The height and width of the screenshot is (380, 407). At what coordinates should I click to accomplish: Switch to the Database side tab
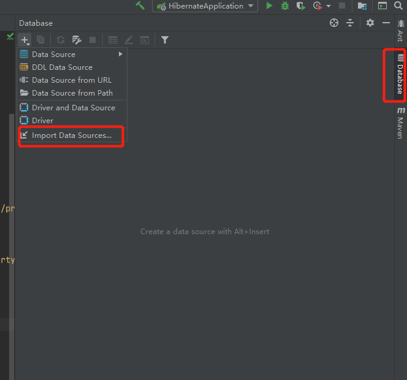400,75
